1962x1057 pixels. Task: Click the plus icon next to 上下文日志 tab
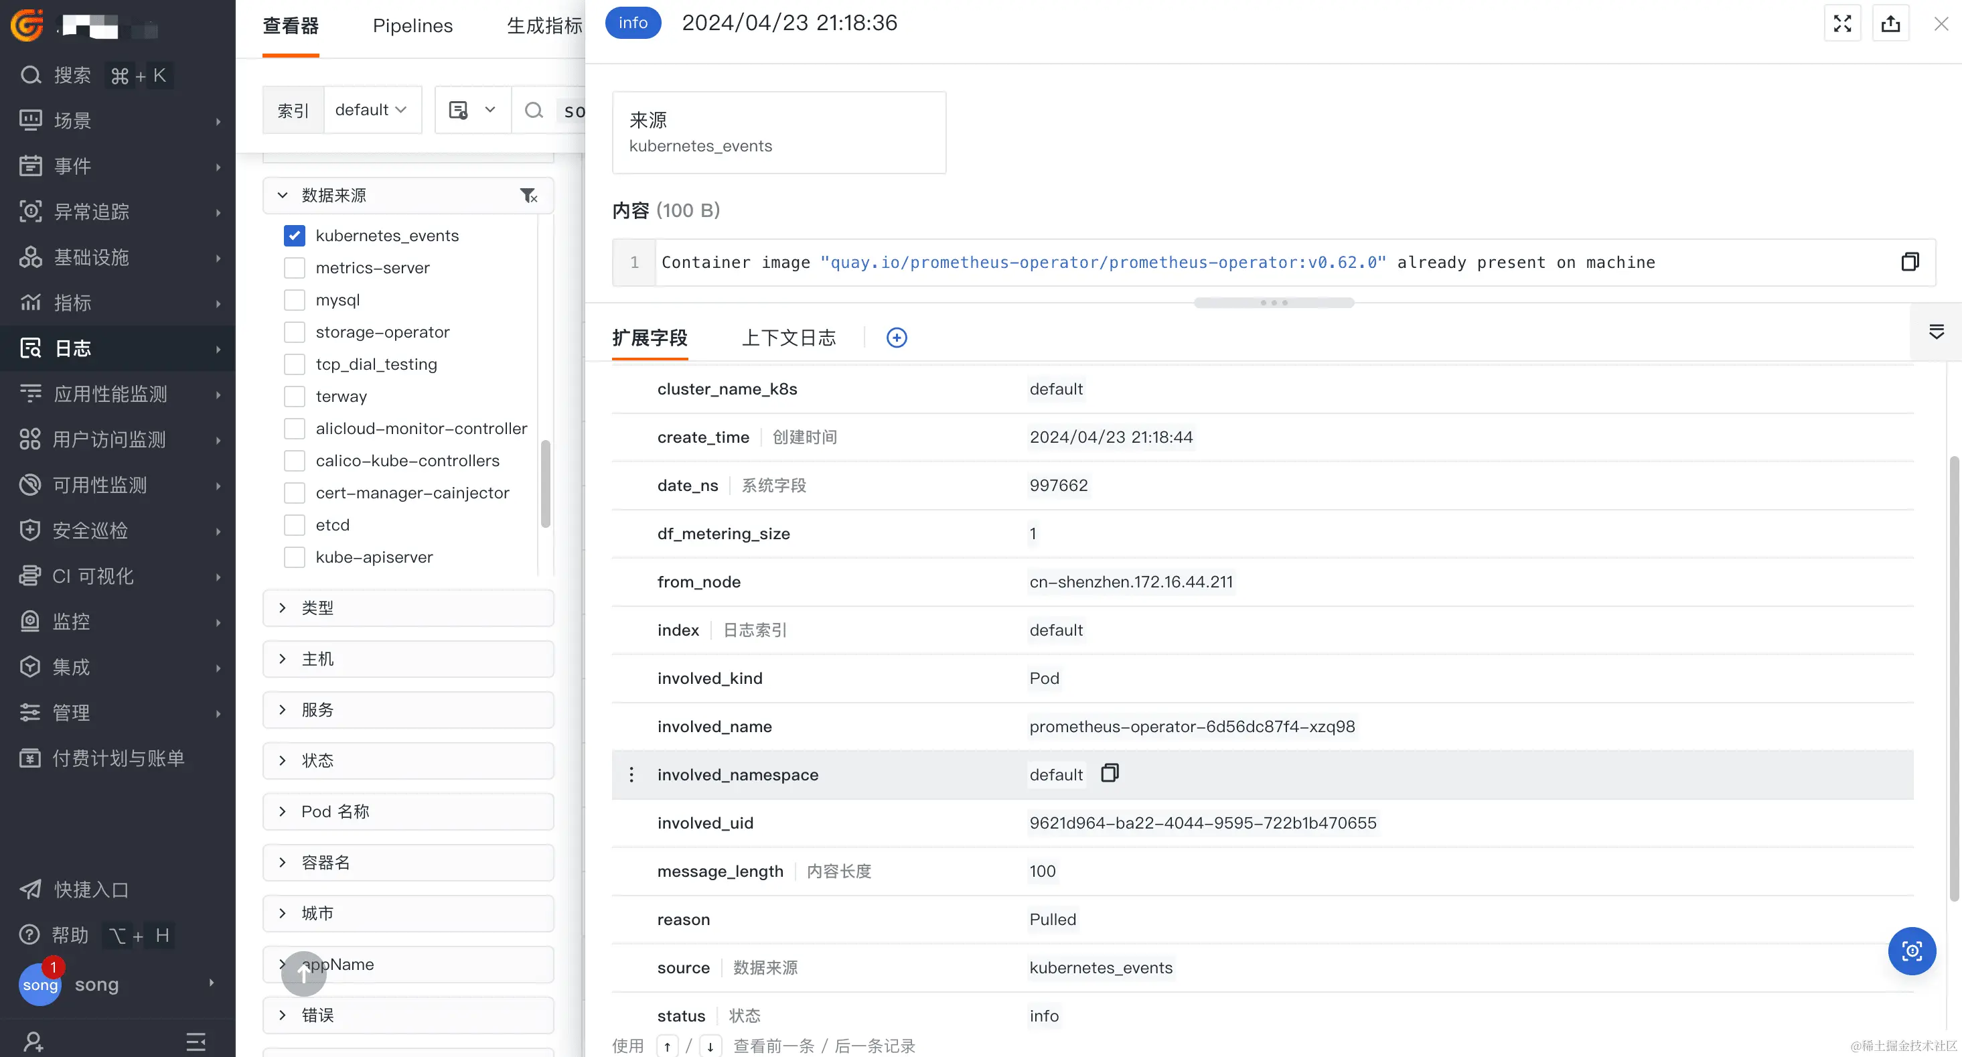point(897,338)
